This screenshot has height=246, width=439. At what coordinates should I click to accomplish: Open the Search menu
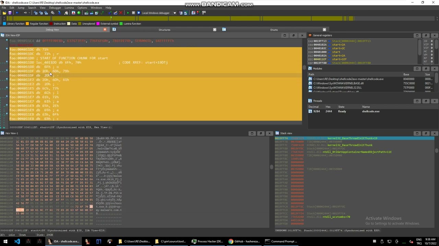point(32,8)
